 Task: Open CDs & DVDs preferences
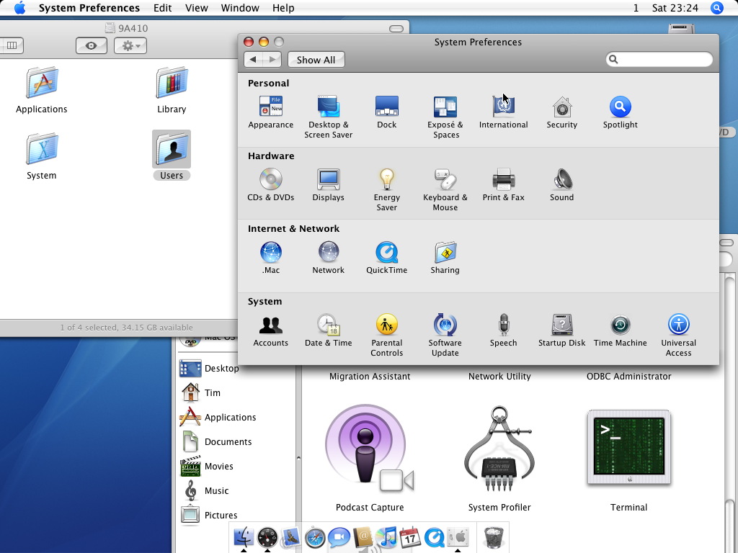[x=271, y=185]
